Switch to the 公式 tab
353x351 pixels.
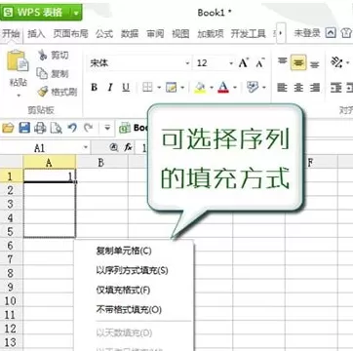[x=104, y=33]
